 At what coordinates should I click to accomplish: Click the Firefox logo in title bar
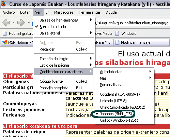click(x=3, y=3)
